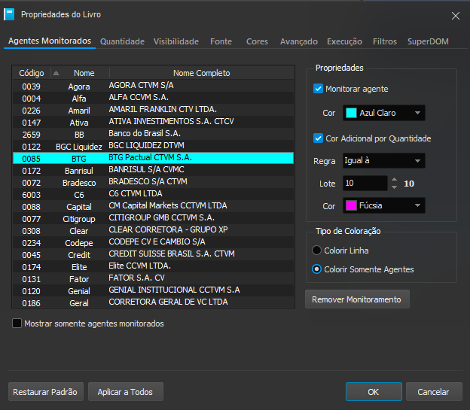Image resolution: width=470 pixels, height=410 pixels.
Task: Select AMARIL FRANKLIN CTV LTDA. row
Action: pos(153,110)
